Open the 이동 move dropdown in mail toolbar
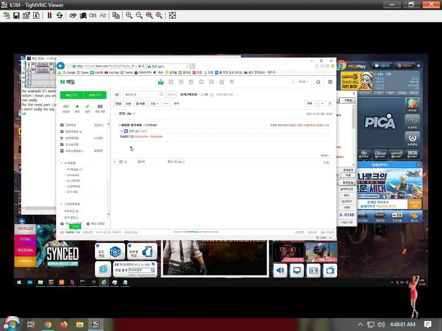This screenshot has width=442, height=331. coord(154,103)
